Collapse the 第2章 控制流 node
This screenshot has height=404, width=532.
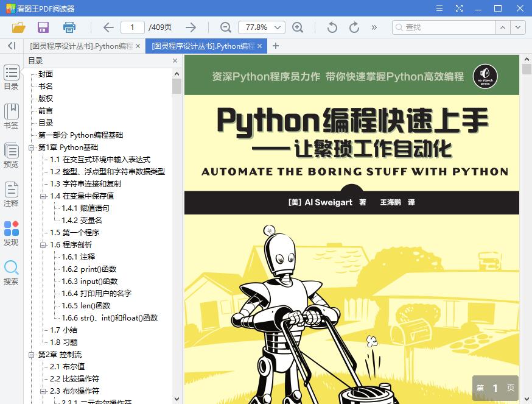tap(32, 355)
